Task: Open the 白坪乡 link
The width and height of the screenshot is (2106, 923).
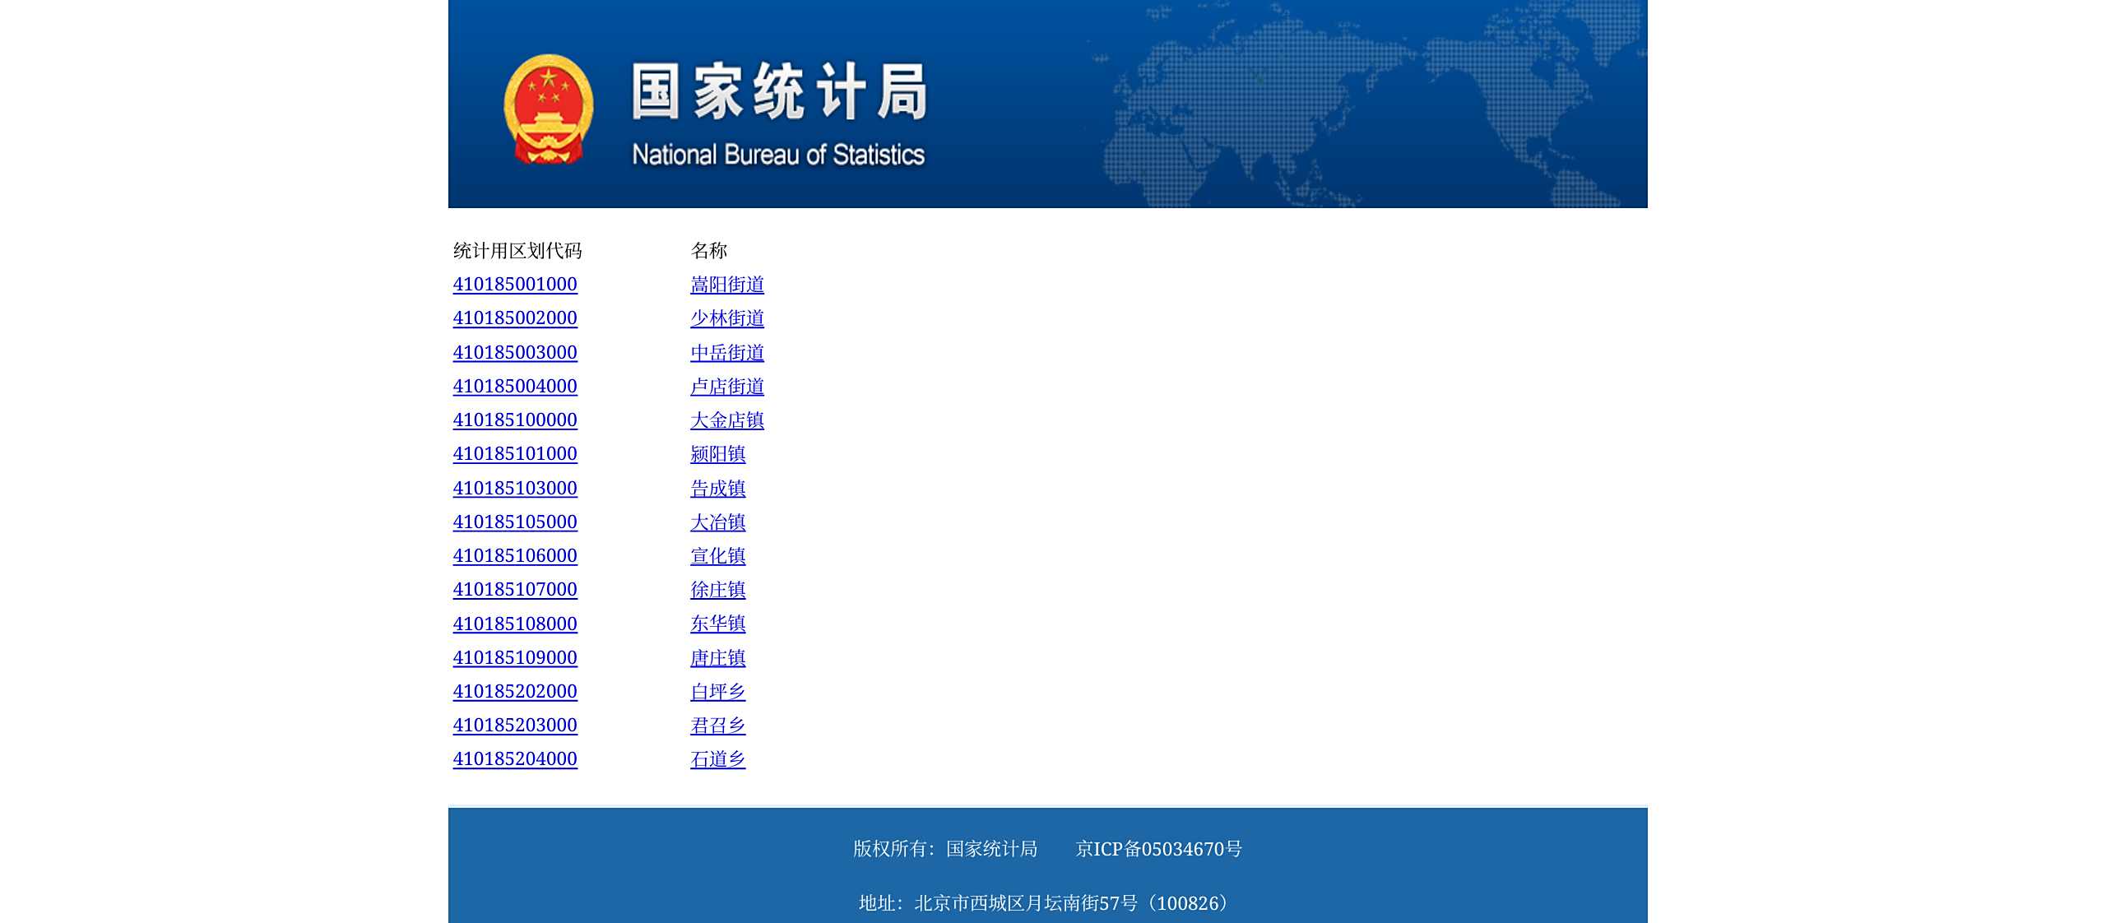Action: point(718,692)
